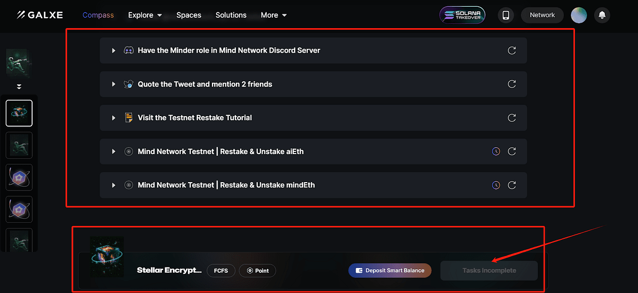
Task: Click the plus-circle icon in mindEth task
Action: [x=129, y=185]
